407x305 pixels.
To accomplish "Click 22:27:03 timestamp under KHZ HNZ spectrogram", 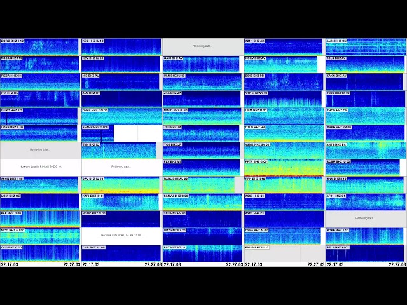I will click(x=235, y=264).
